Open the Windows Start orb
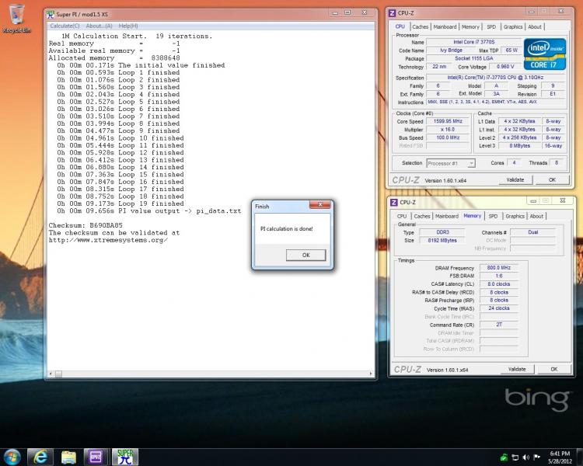The image size is (583, 466). [12, 457]
